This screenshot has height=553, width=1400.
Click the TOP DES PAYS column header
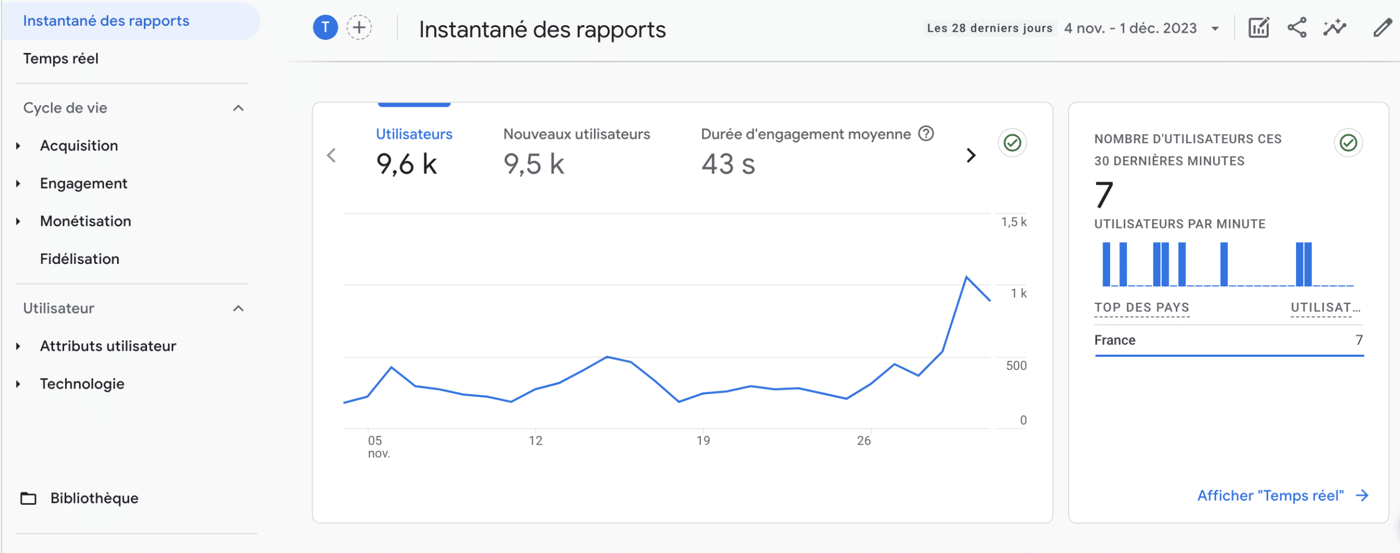1142,307
